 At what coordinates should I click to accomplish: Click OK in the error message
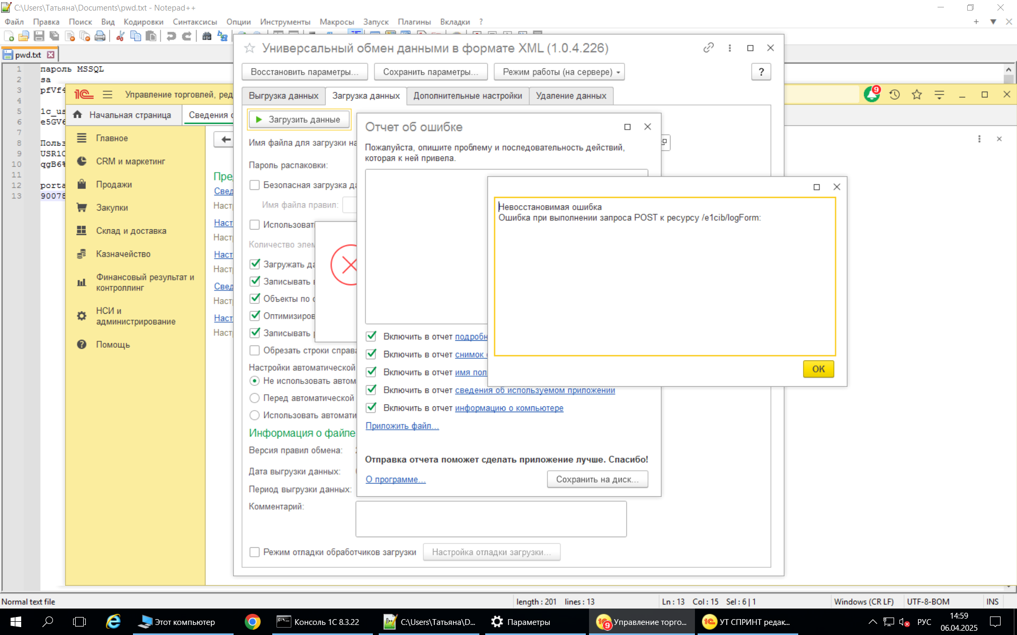coord(818,369)
